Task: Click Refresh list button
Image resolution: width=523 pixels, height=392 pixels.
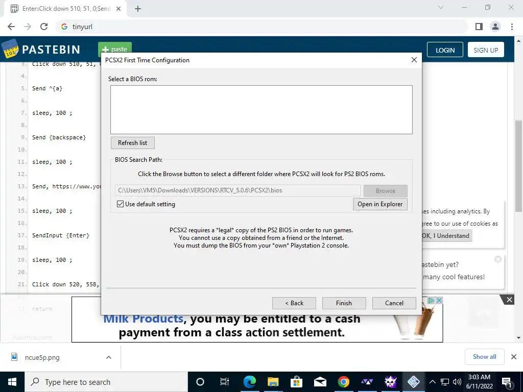Action: [x=132, y=143]
